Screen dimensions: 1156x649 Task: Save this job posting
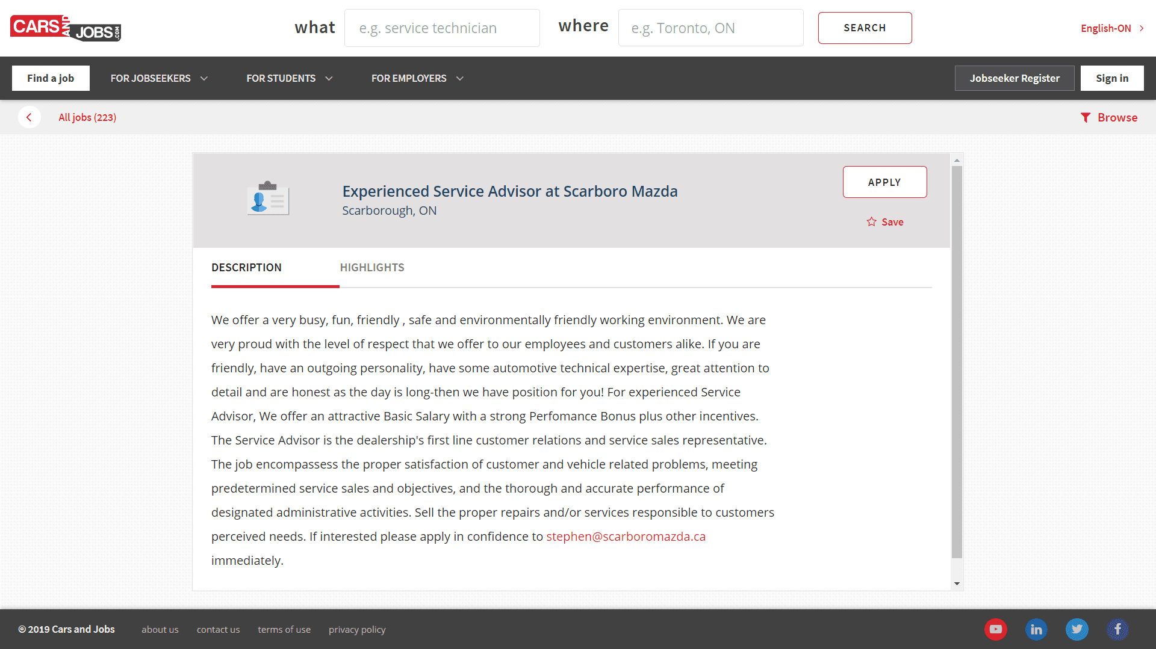(885, 222)
